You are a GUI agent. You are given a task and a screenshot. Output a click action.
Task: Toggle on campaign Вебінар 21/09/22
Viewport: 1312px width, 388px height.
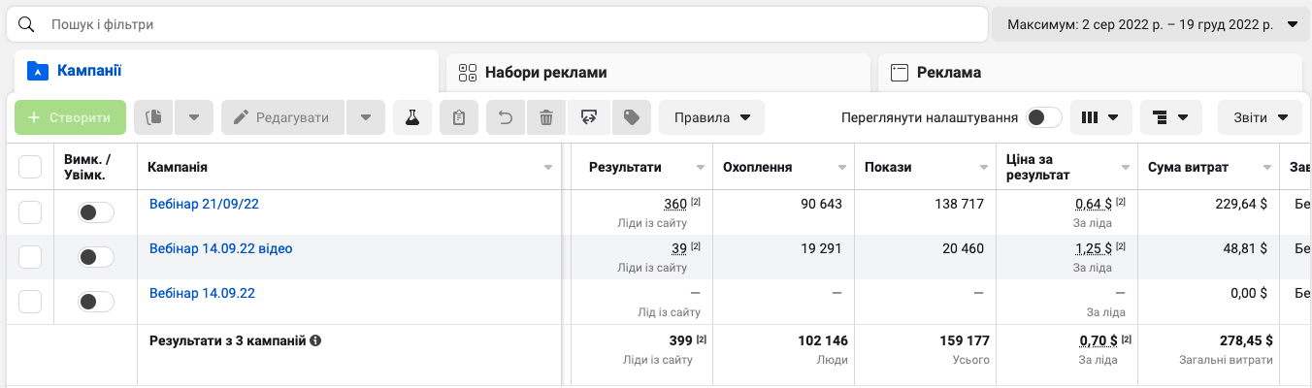pos(96,212)
